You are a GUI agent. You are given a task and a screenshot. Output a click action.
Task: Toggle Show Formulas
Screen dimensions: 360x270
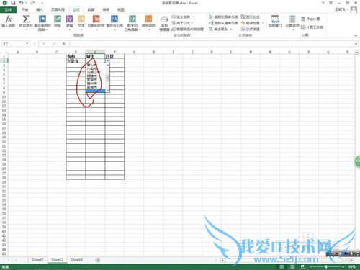click(x=250, y=17)
